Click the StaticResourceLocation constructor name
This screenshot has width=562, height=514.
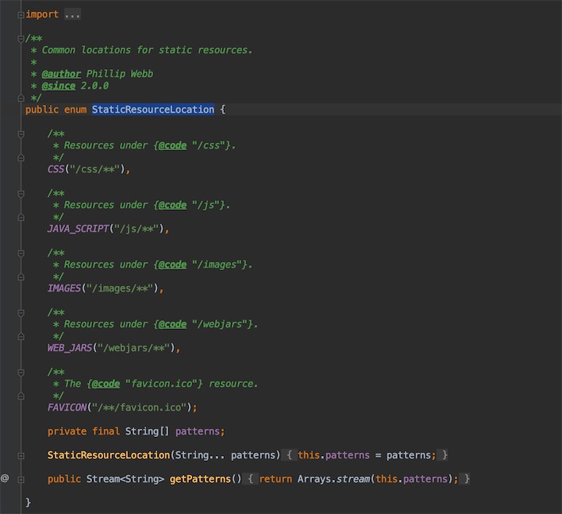pos(109,455)
